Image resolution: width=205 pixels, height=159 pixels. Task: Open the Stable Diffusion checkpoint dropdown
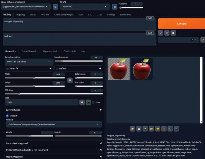(26, 7)
